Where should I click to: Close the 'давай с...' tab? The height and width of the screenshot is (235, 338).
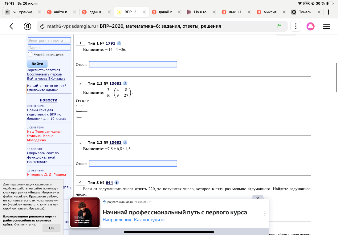[x=179, y=12]
